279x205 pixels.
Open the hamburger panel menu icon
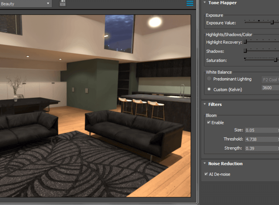pyautogui.click(x=190, y=3)
